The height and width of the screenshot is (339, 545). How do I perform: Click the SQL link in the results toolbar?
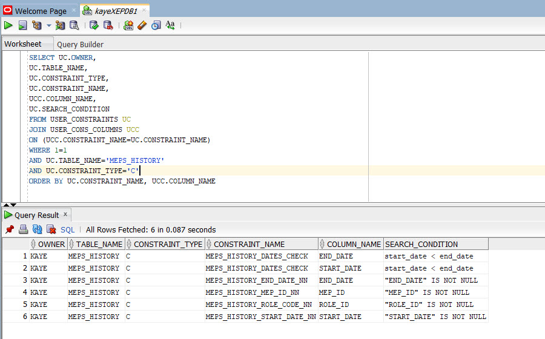[67, 230]
